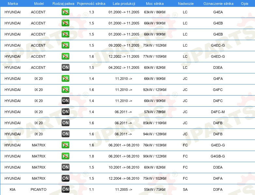255x195 pixels.
Task: Click the Lata produkcji column header
Action: [x=124, y=4]
